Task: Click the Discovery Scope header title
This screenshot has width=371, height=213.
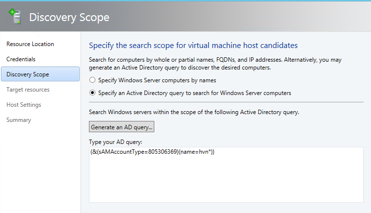Action: pos(69,18)
